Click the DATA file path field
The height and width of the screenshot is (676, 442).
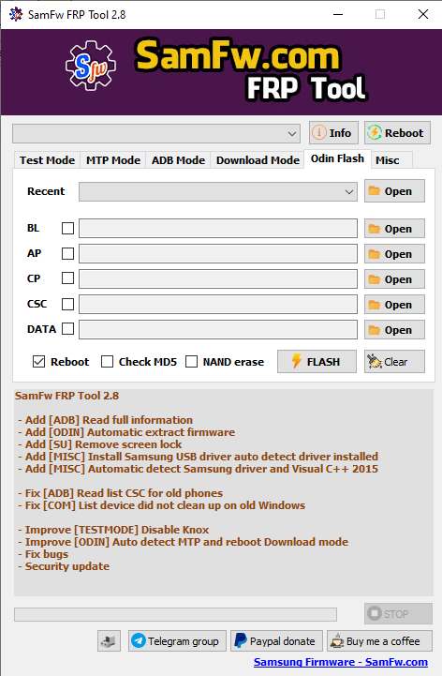point(218,329)
